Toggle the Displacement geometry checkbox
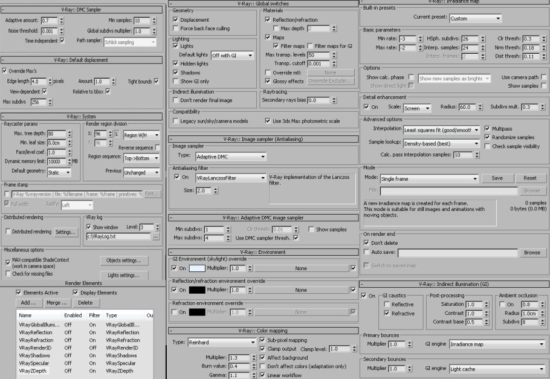The image size is (550, 379). (x=176, y=20)
